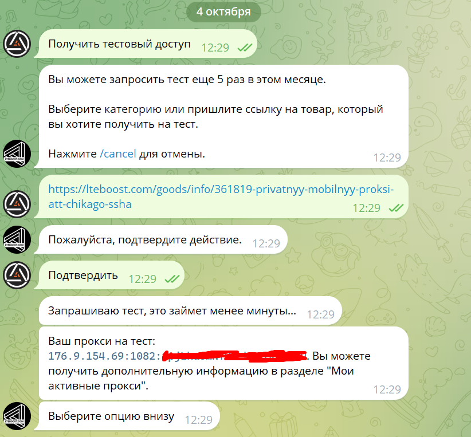Click LTEBOOST bot avatar beside /cancel message
The height and width of the screenshot is (437, 471).
click(17, 153)
